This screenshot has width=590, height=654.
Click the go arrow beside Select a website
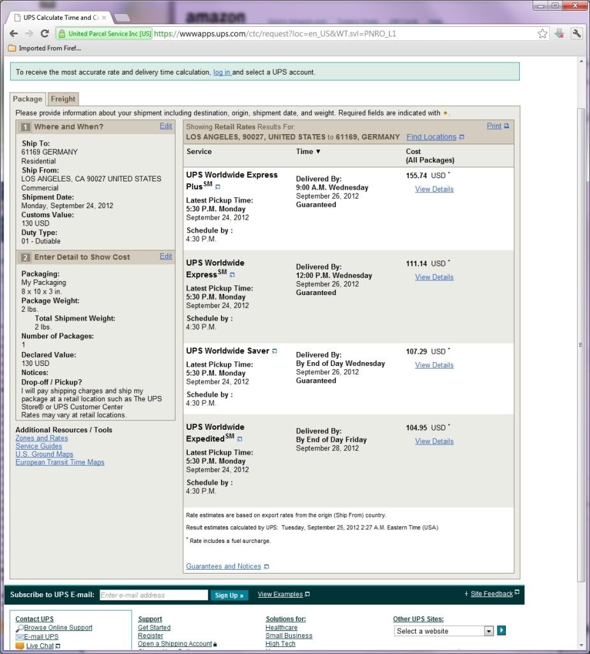click(x=501, y=630)
